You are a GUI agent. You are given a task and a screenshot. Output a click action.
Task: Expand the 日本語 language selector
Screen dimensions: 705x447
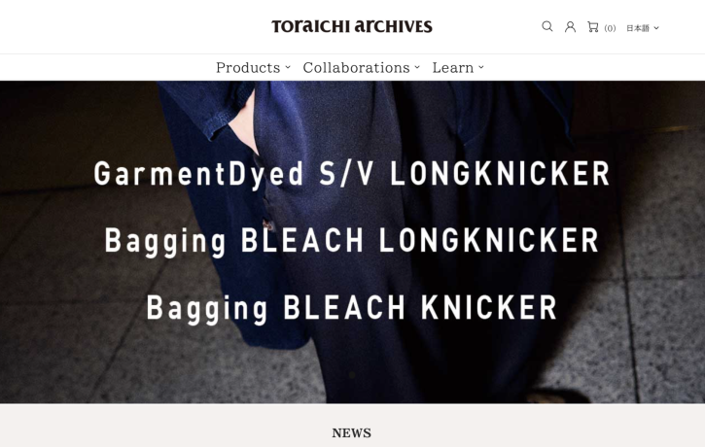643,28
